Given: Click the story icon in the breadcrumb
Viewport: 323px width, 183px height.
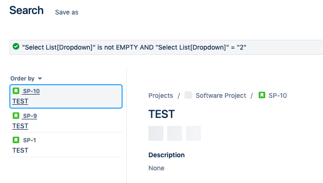Looking at the screenshot, I should click(x=262, y=95).
